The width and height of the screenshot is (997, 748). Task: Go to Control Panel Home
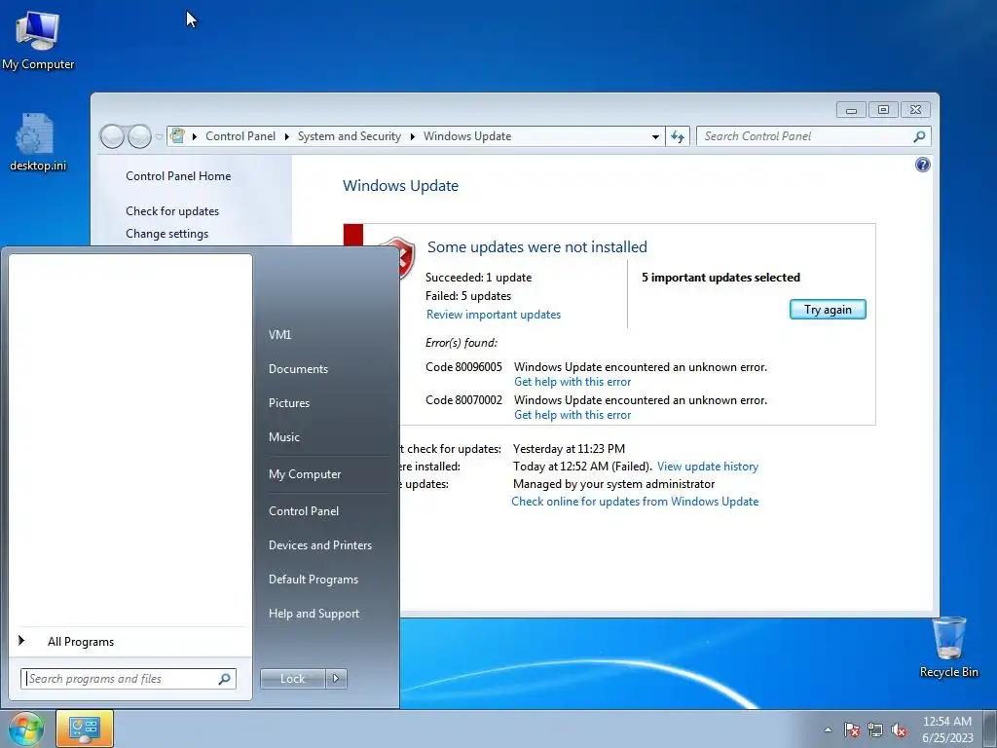click(x=178, y=176)
